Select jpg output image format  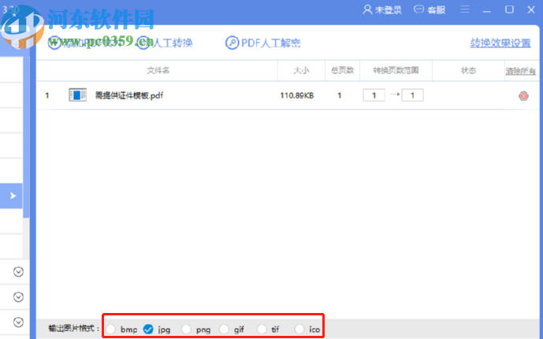[148, 329]
